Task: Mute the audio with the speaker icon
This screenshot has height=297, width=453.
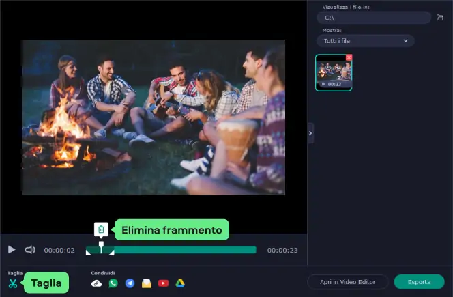Action: (30, 250)
